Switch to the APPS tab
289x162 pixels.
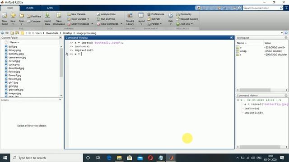tap(50, 8)
